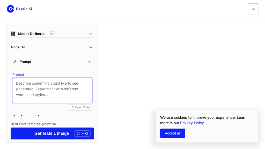Screen dimensions: 265x149
Task: Expand the Node dropdown chevron
Action: coord(91,47)
